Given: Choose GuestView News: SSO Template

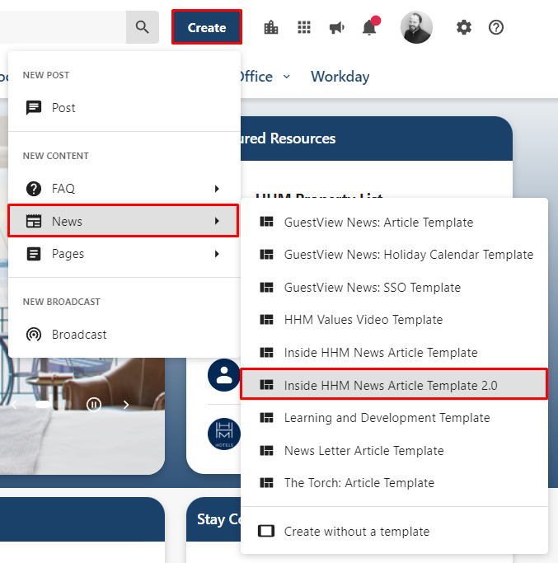Looking at the screenshot, I should pos(394,287).
